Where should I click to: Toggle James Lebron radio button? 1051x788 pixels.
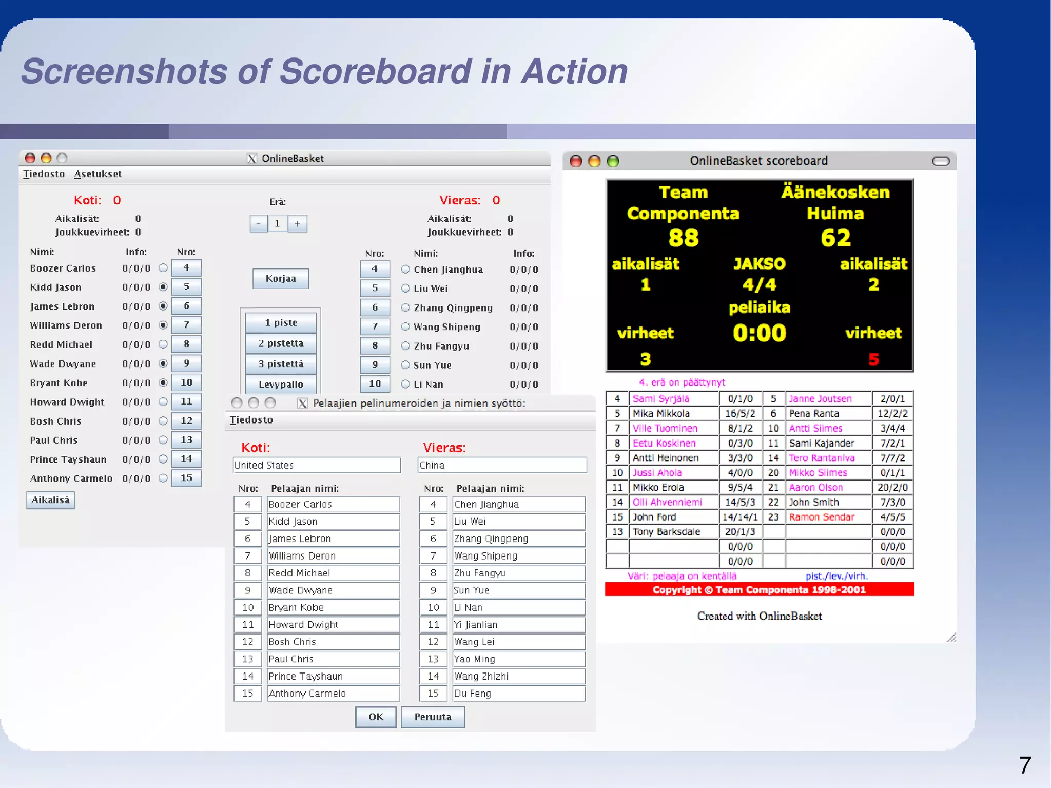(x=163, y=306)
